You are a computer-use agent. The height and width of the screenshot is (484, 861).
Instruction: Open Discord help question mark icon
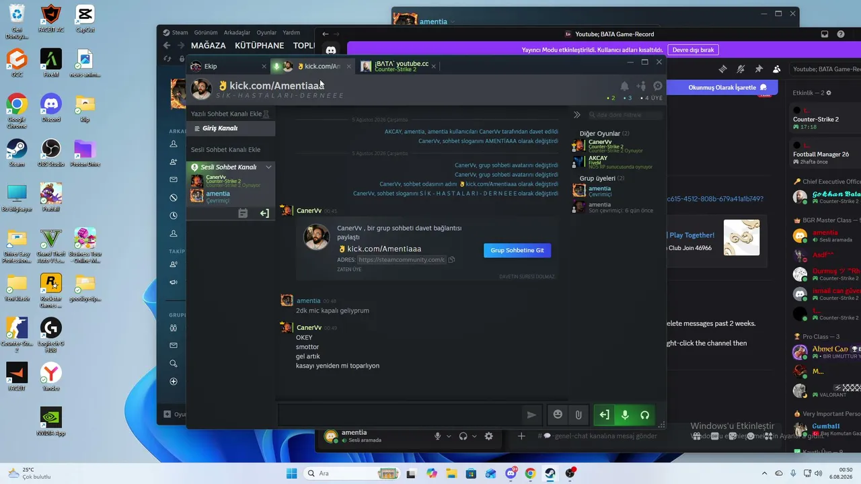click(841, 34)
